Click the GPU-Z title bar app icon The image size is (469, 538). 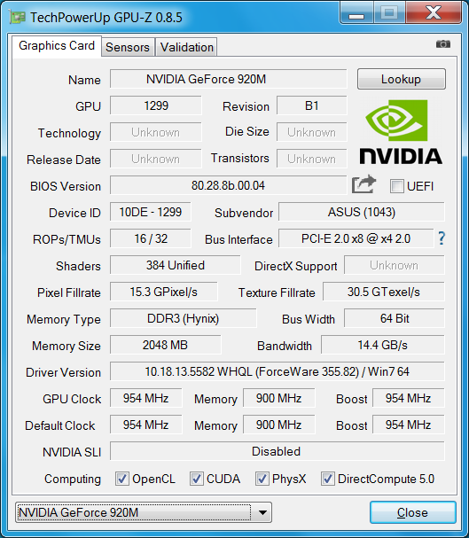(17, 17)
